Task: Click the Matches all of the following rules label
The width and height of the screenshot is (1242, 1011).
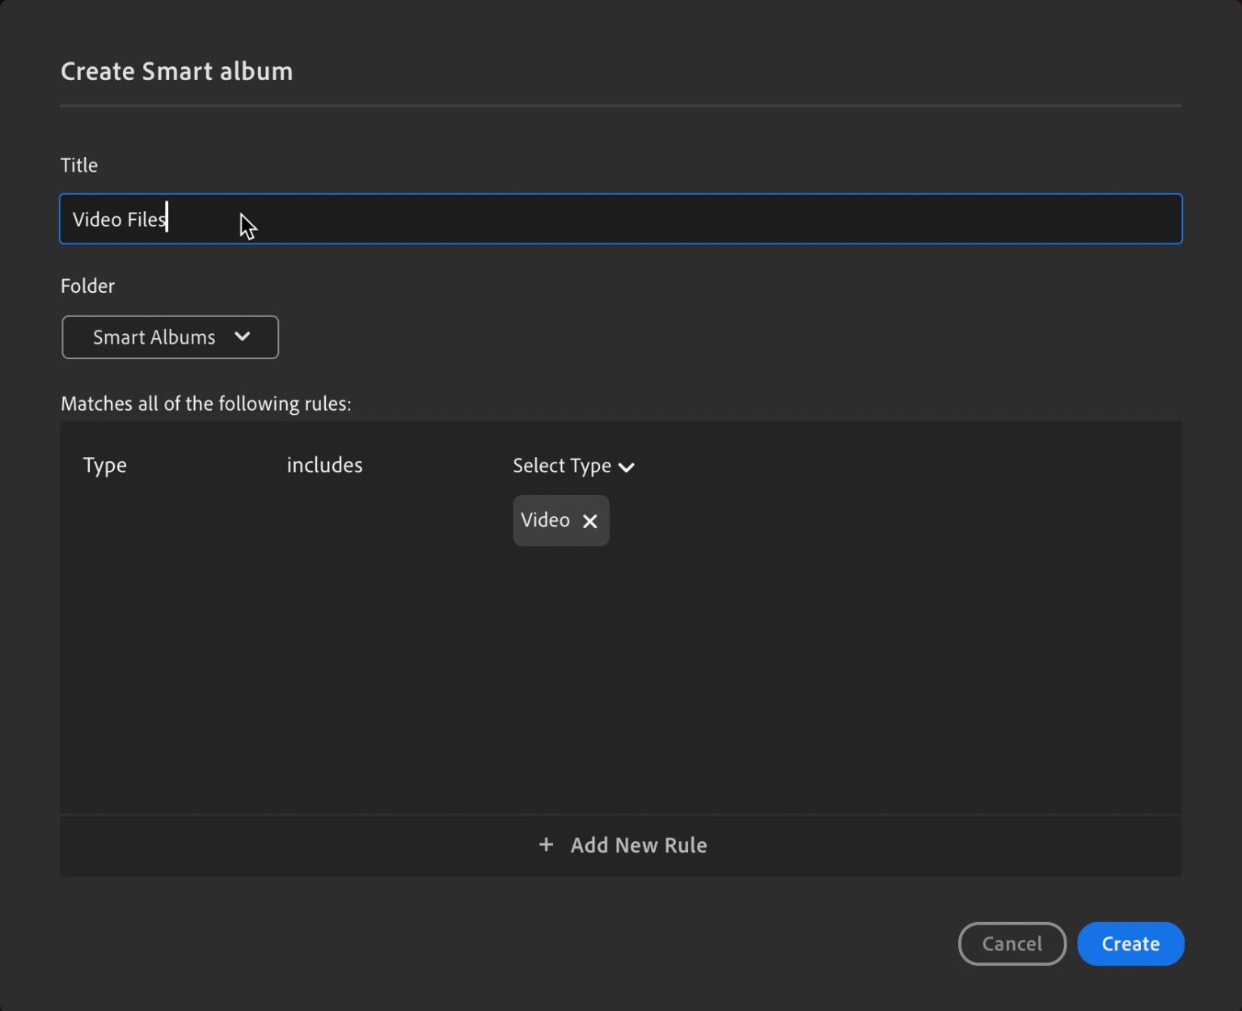Action: click(x=205, y=403)
